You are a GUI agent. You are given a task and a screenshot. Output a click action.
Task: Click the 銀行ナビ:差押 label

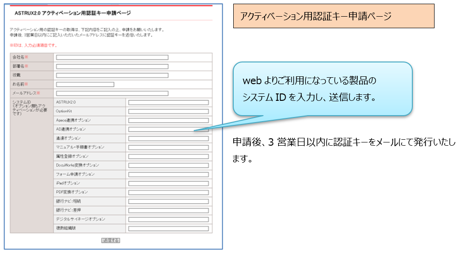[68, 210]
